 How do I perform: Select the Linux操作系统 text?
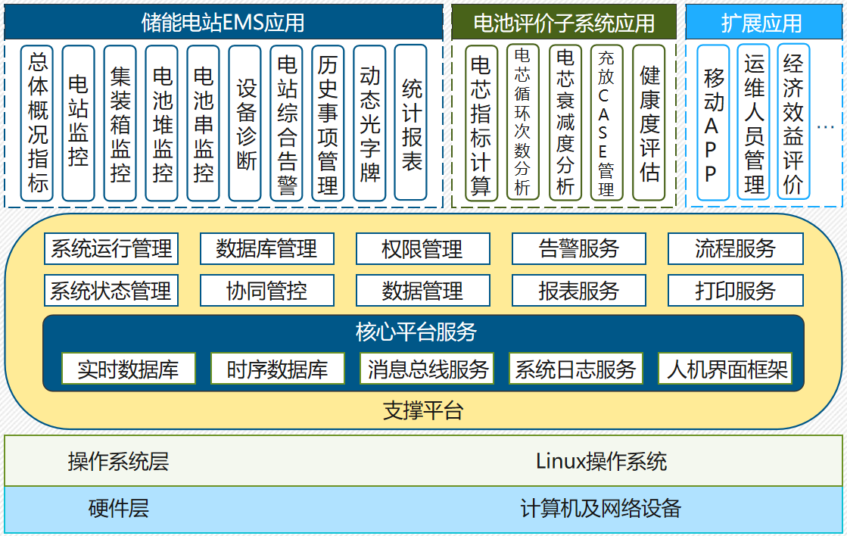pyautogui.click(x=601, y=462)
